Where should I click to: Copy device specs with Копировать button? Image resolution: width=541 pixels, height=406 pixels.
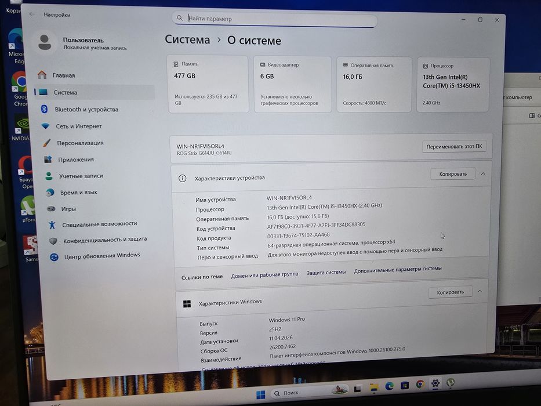click(x=453, y=174)
